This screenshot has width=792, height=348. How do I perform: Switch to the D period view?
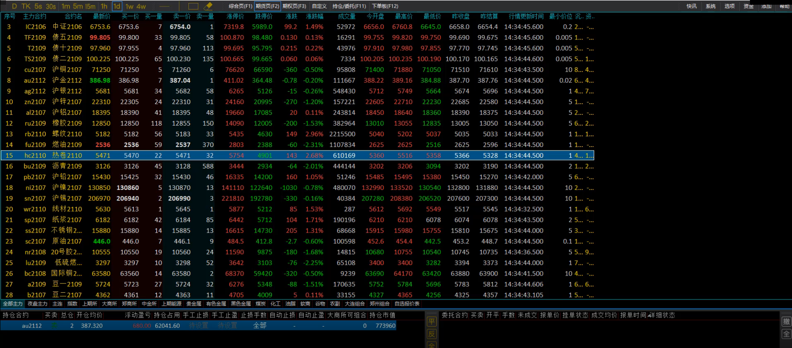14,6
